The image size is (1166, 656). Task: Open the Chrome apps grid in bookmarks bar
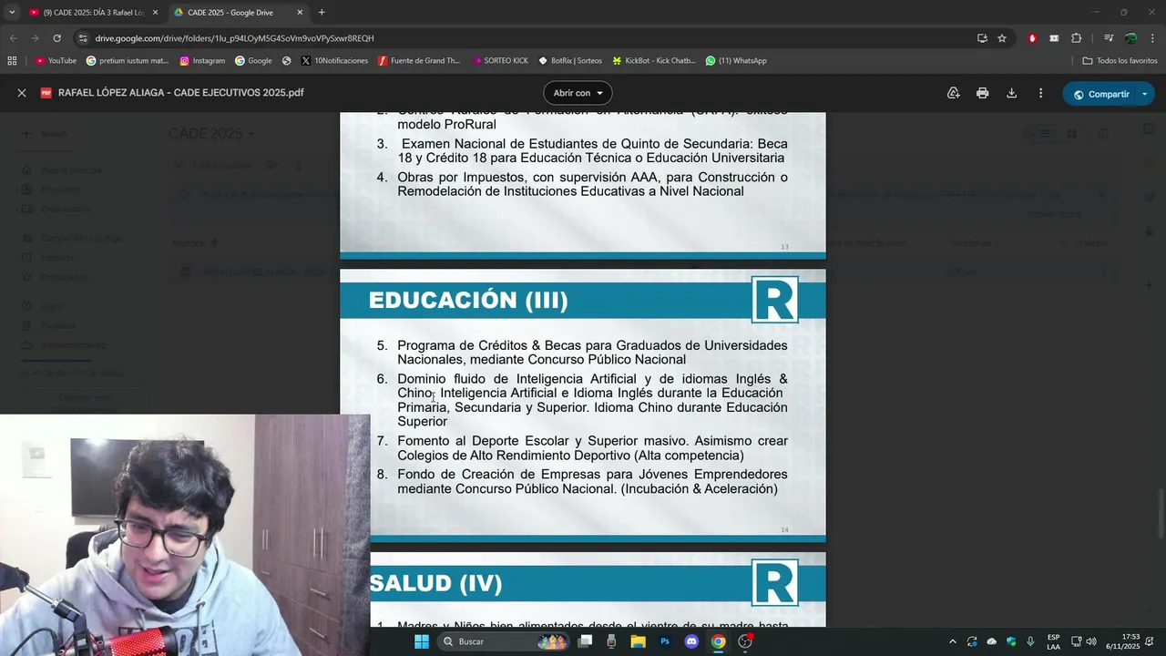12,60
